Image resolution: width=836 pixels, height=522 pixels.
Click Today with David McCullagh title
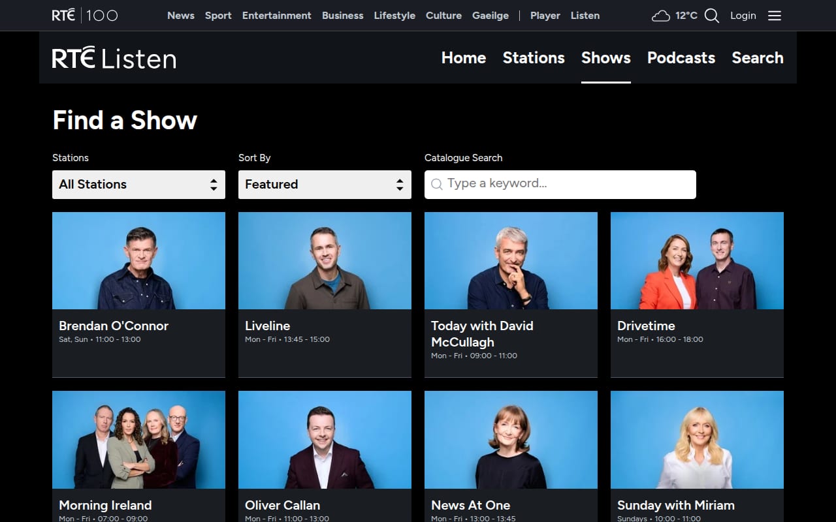pos(482,333)
